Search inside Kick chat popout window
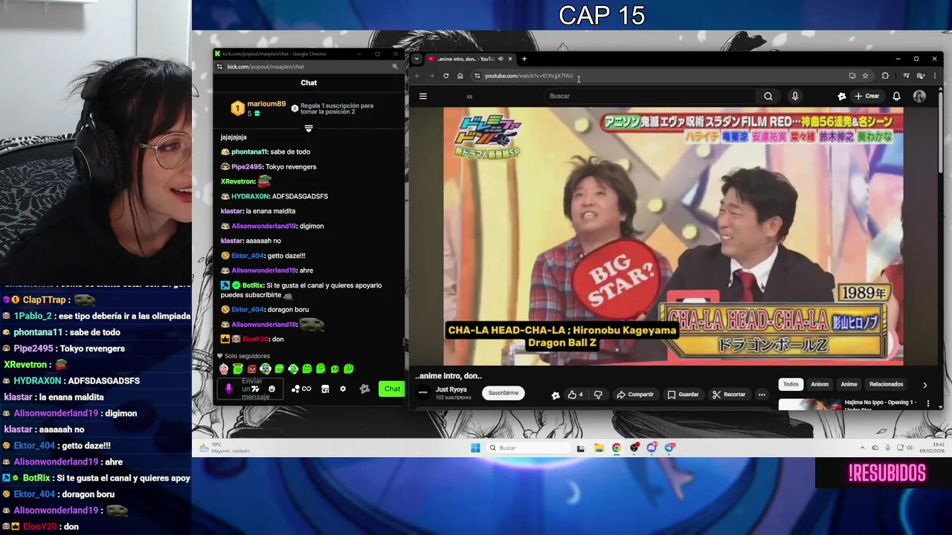Image resolution: width=952 pixels, height=535 pixels. (x=395, y=67)
